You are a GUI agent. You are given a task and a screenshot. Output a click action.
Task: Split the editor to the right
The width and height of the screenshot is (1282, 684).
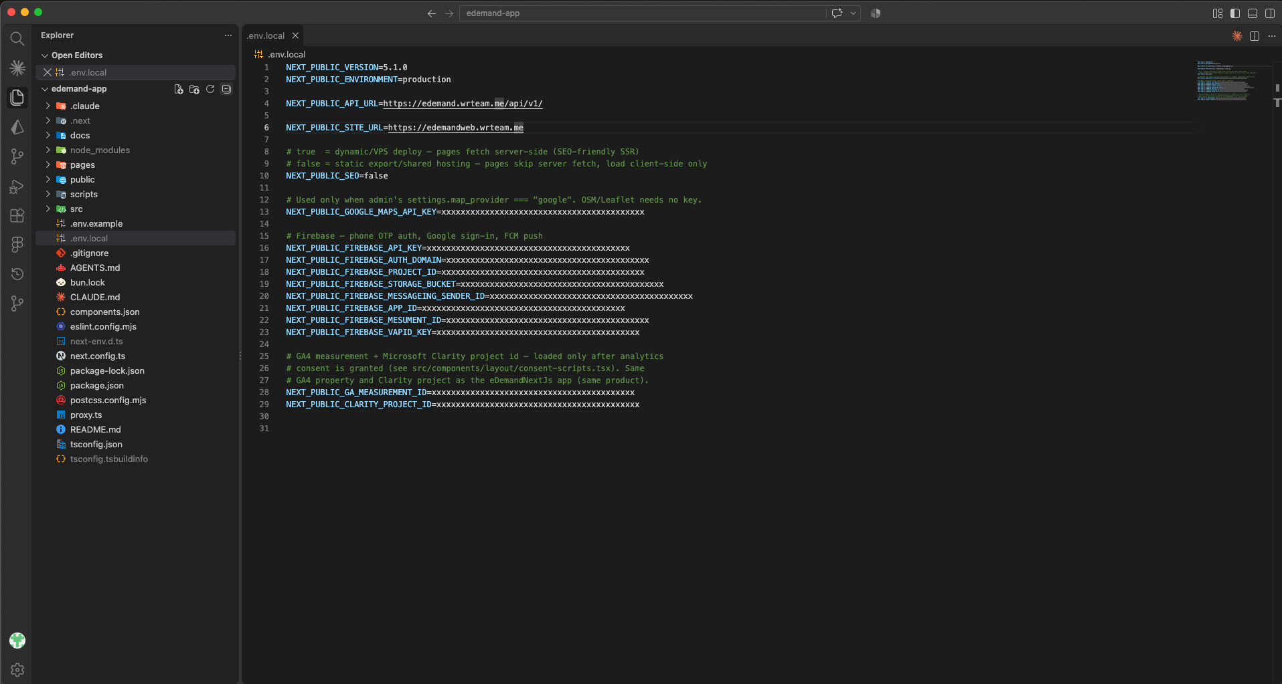pos(1255,36)
